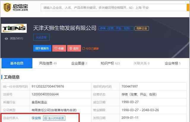Click the 监控 monitor button
The height and width of the screenshot is (122, 190).
[74, 48]
